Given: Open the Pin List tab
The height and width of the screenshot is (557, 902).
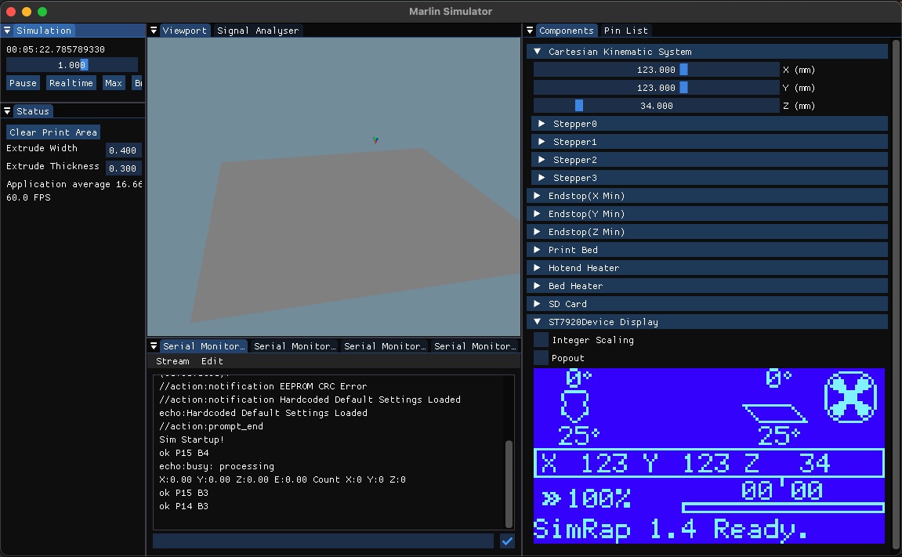Looking at the screenshot, I should pos(625,30).
